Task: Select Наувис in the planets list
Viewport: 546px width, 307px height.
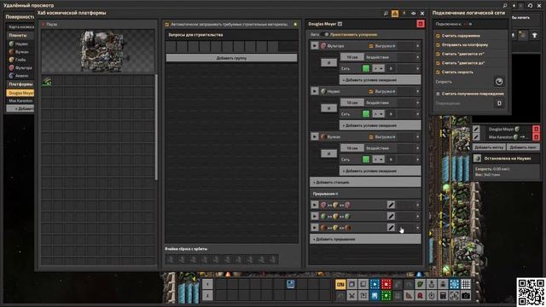Action: (x=20, y=43)
